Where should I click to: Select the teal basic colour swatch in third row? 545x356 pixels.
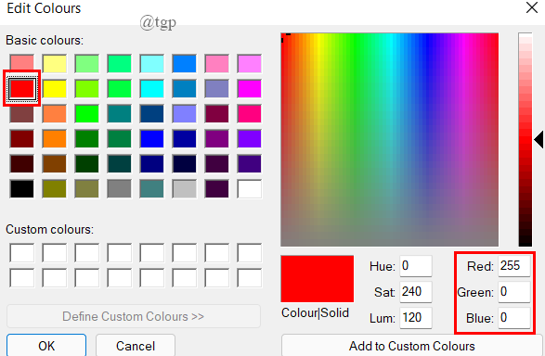point(120,114)
